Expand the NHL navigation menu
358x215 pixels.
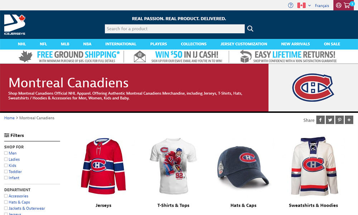coord(22,44)
